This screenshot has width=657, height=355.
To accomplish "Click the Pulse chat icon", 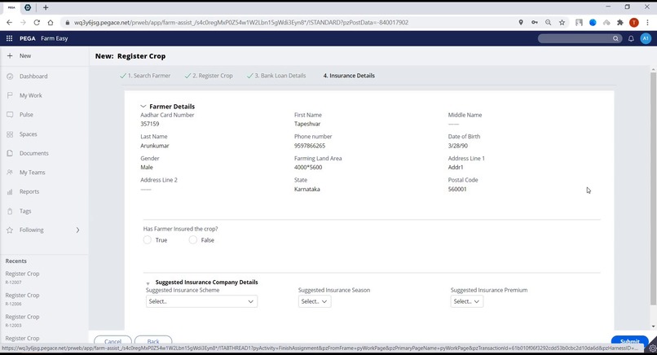I will 10,114.
